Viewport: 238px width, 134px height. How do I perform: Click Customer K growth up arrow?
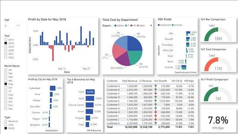[x=155, y=123]
